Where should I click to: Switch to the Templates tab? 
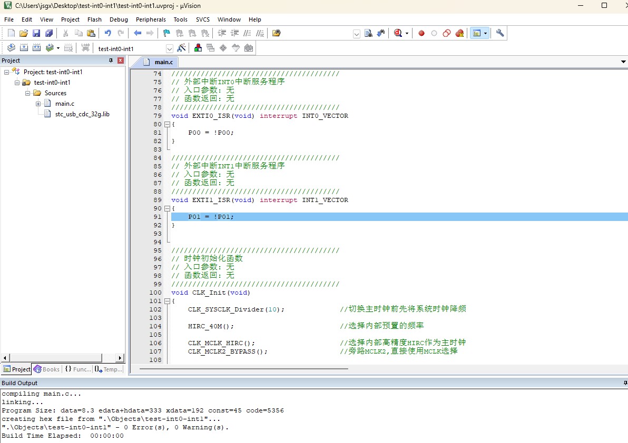[109, 369]
